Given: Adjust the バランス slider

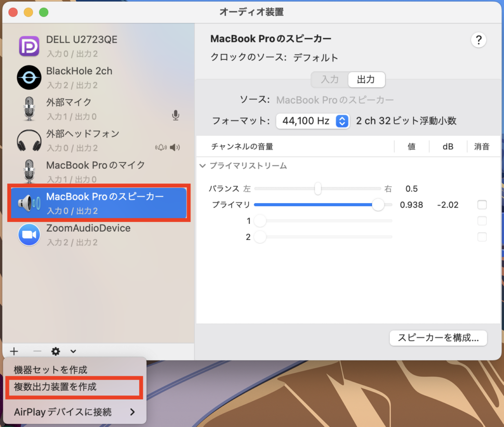Looking at the screenshot, I should (x=317, y=188).
